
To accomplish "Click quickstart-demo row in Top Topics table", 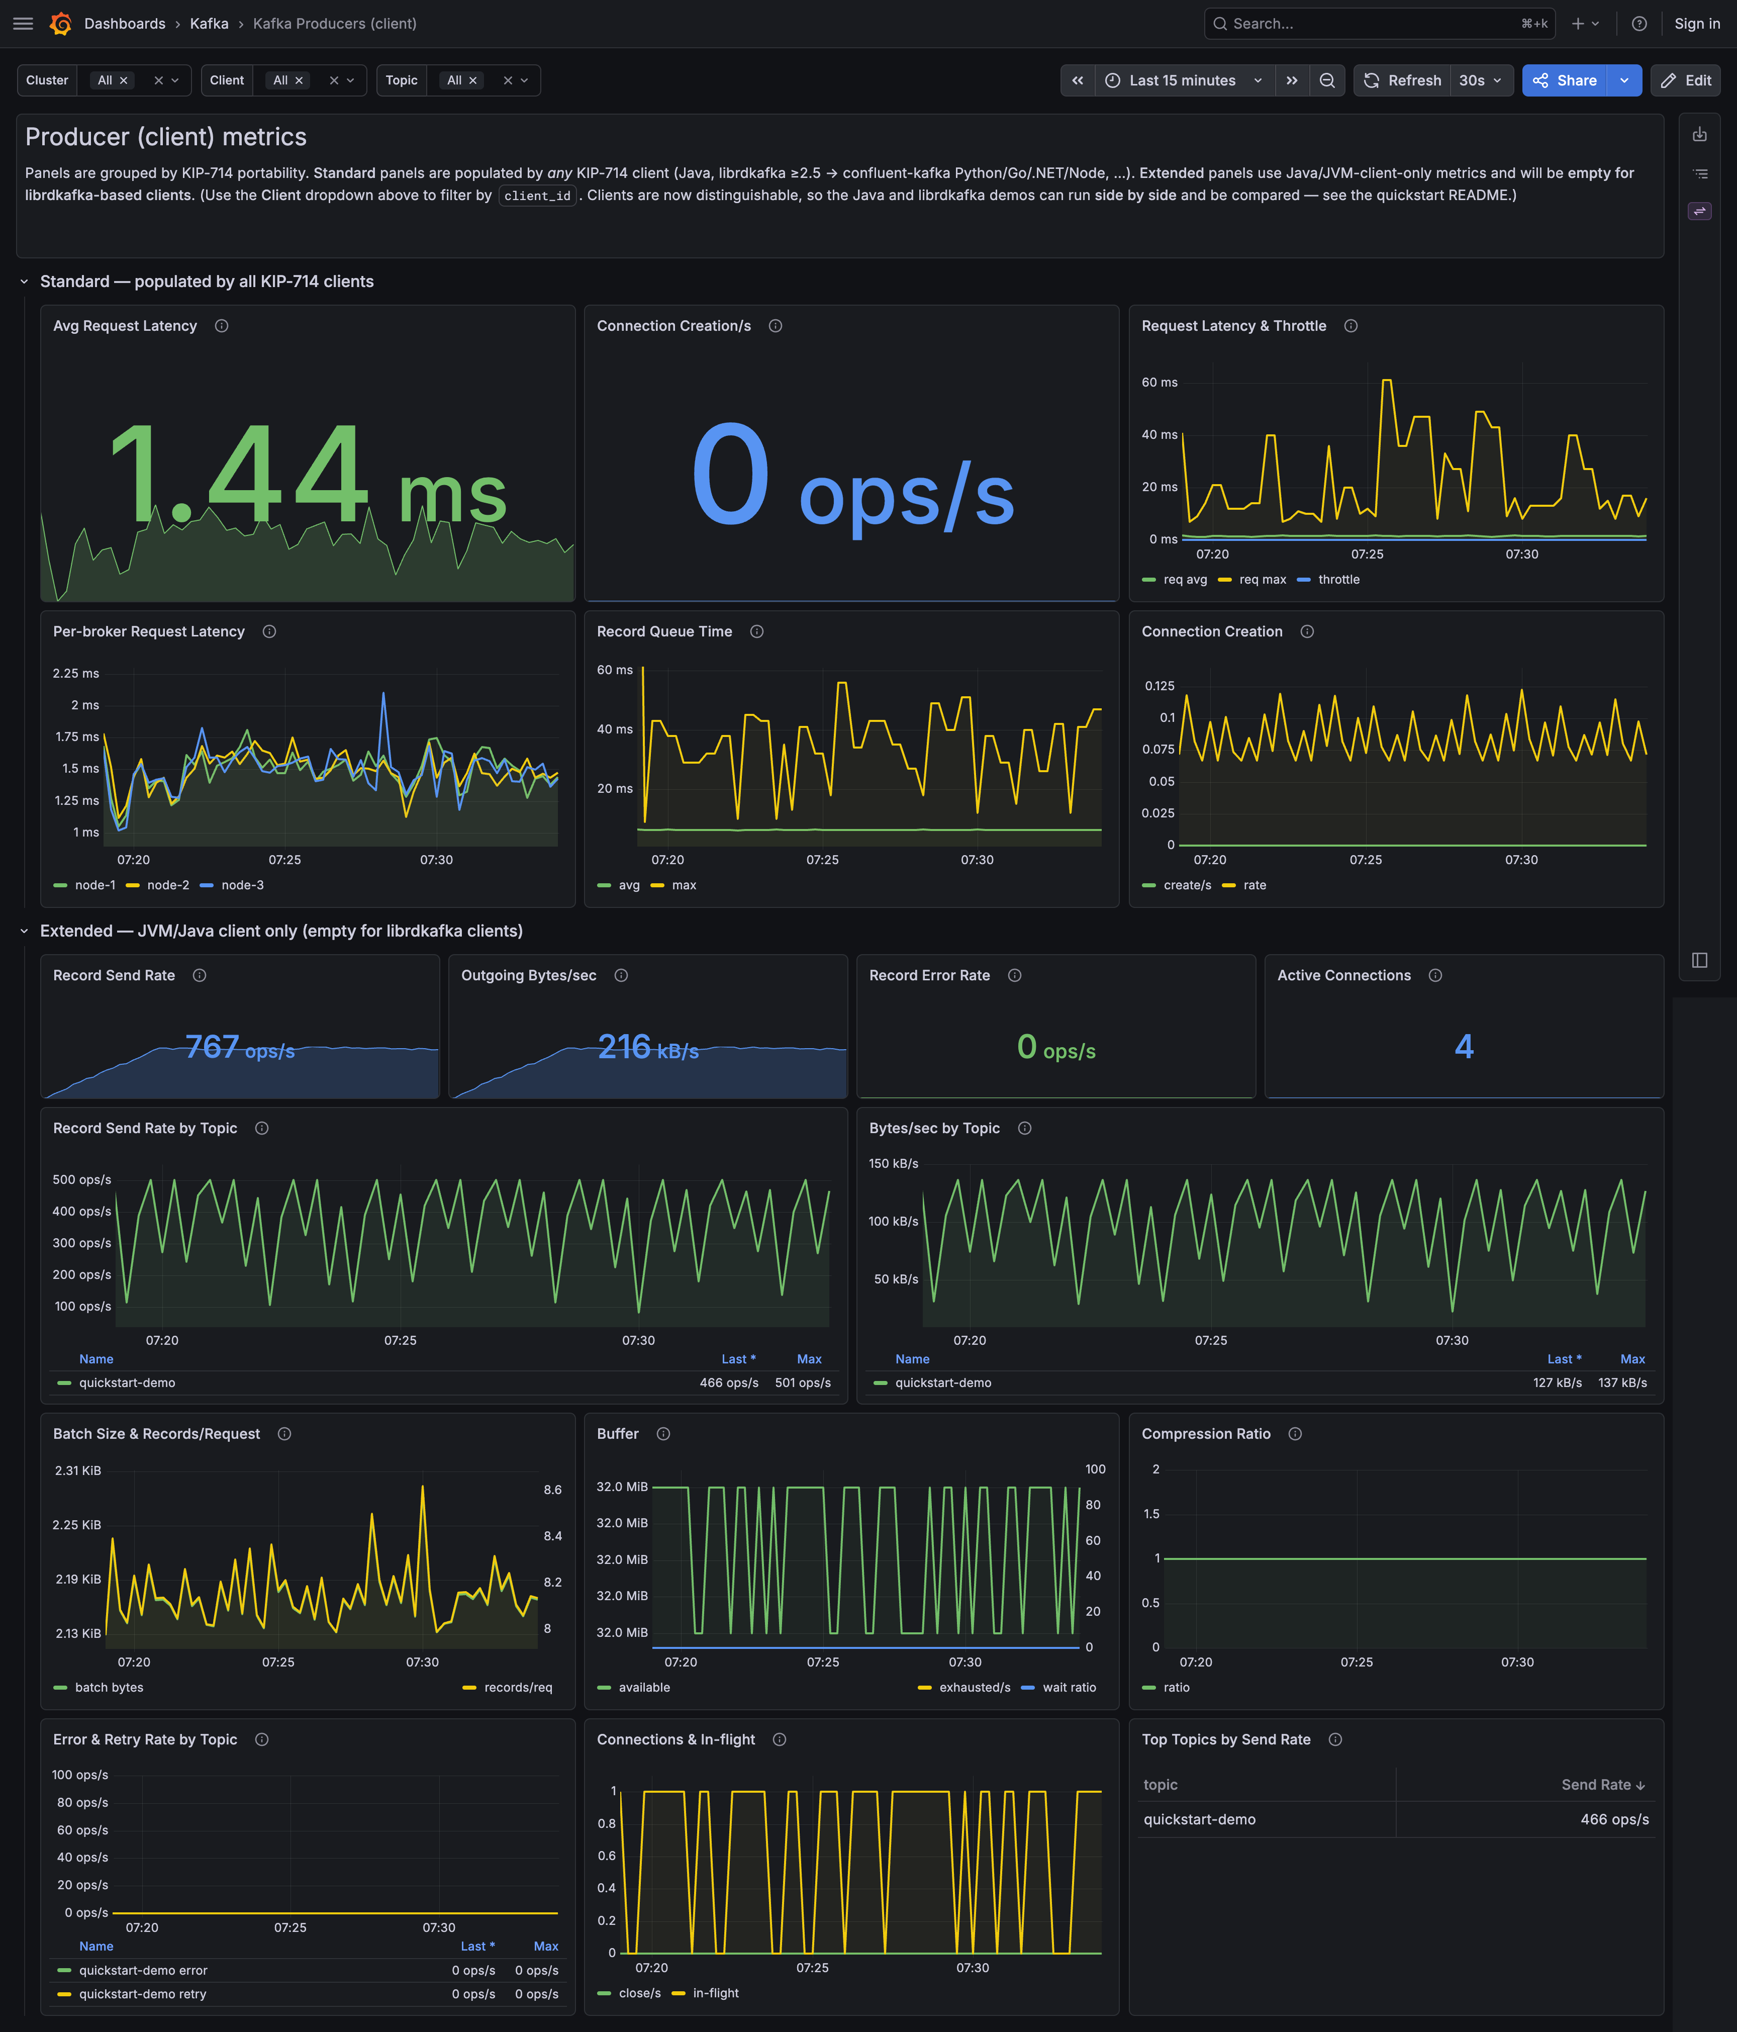I will 1396,1820.
